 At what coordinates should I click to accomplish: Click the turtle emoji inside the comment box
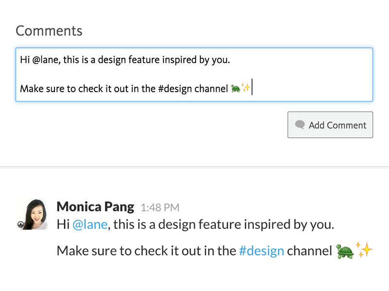click(x=236, y=88)
